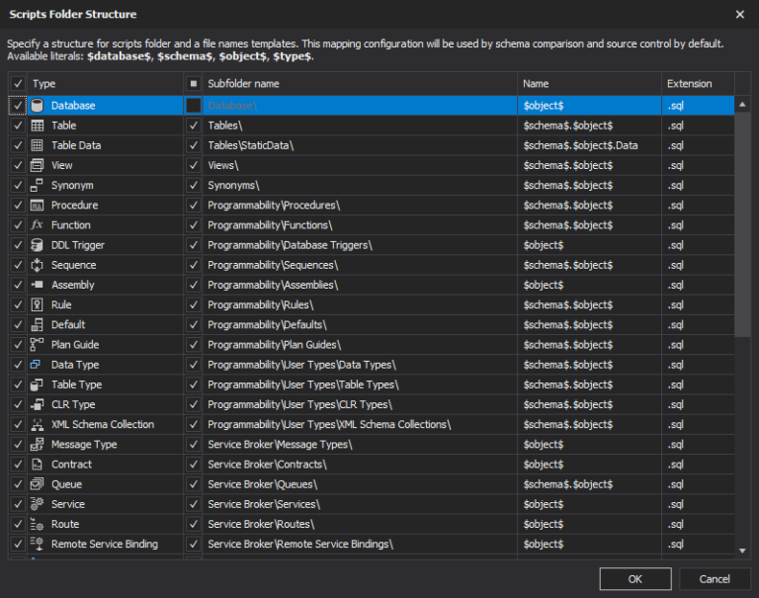Screen dimensions: 759x598
Task: Click the Data Type icon
Action: pos(36,364)
